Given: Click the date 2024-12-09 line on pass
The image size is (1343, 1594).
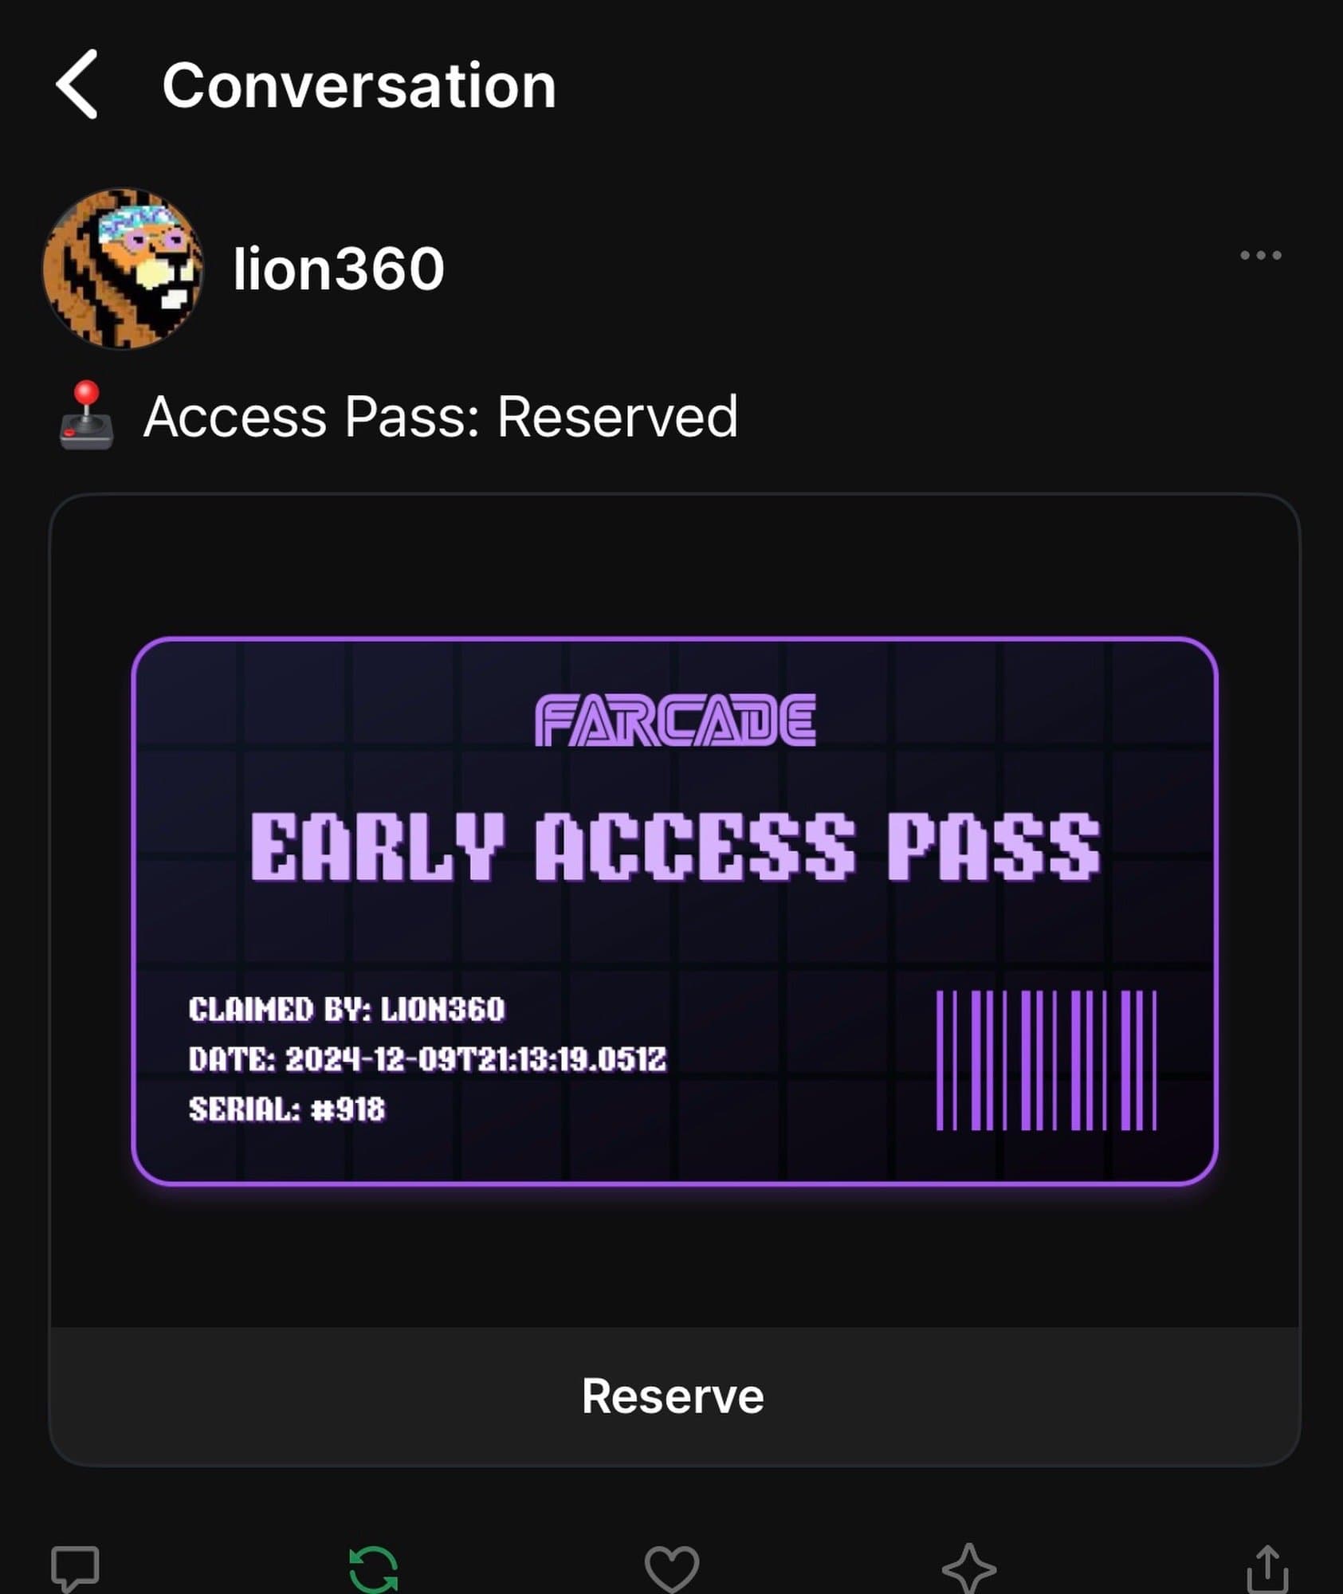Looking at the screenshot, I should [x=427, y=1059].
